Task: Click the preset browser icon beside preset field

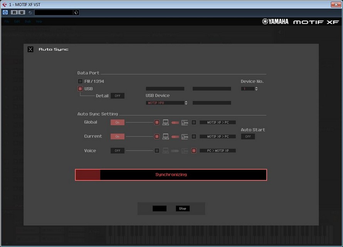Action: point(76,12)
